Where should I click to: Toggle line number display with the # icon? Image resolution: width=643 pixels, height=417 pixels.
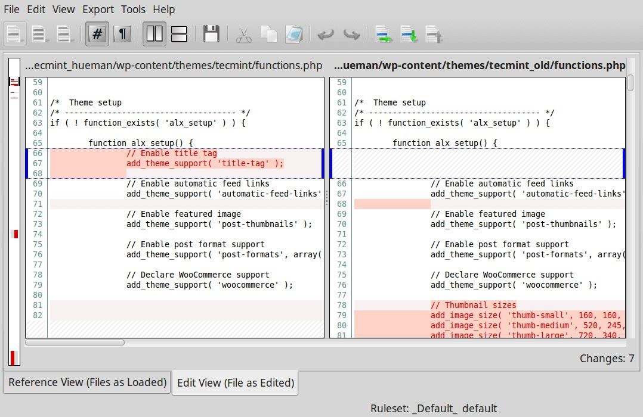97,34
